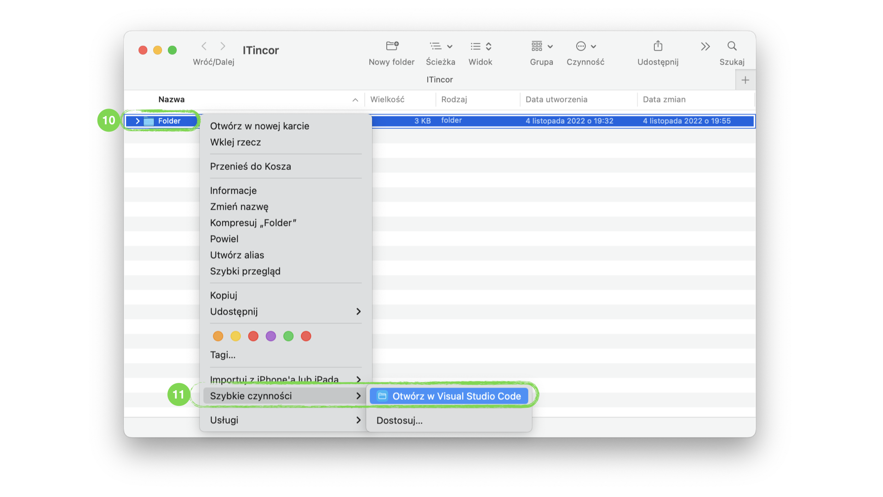Click the New Folder icon (Nowy folder)

click(x=392, y=46)
